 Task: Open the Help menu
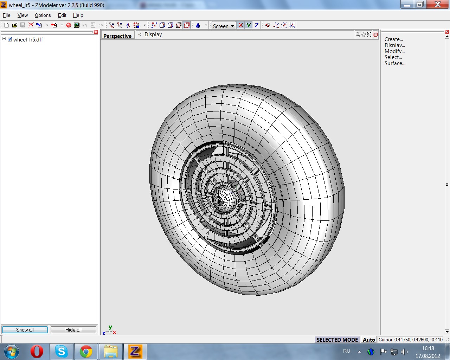point(78,15)
